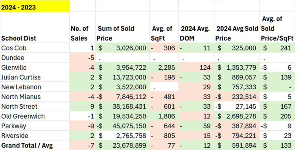Click the Avg. of Sold Price/SqFt header
This screenshot has width=295, height=150.
(x=277, y=28)
